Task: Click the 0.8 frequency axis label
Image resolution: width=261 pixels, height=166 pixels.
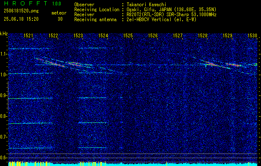Action: (3, 116)
